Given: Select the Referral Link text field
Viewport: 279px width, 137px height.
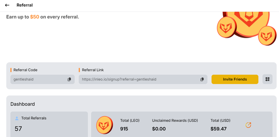Looking at the screenshot, I should pyautogui.click(x=143, y=79).
